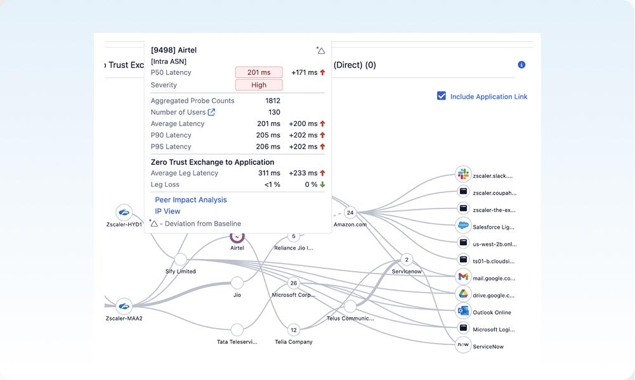Click the Gmail app icon
Image resolution: width=635 pixels, height=380 pixels.
[463, 277]
